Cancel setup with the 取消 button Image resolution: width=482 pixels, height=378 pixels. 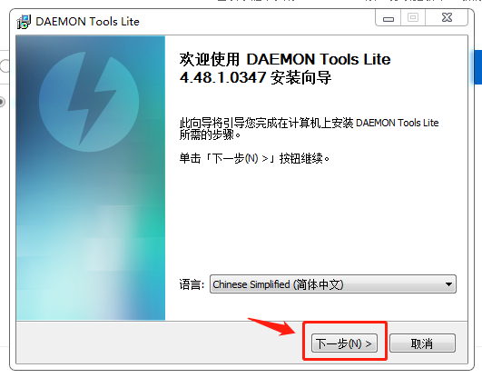(x=422, y=343)
